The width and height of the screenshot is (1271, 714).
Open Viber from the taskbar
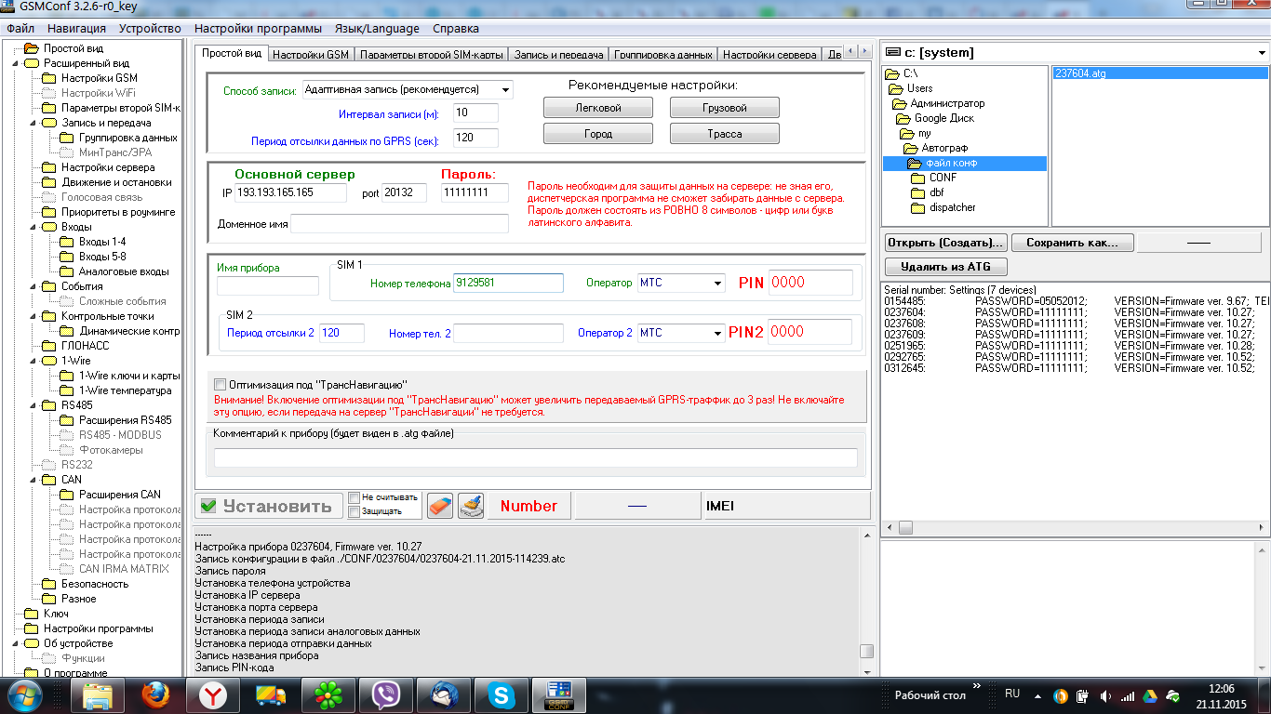click(x=385, y=695)
